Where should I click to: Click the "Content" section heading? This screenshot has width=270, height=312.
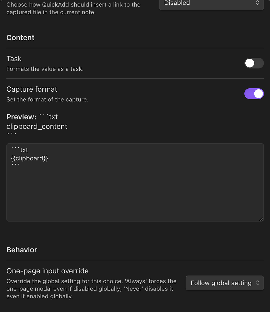point(20,37)
